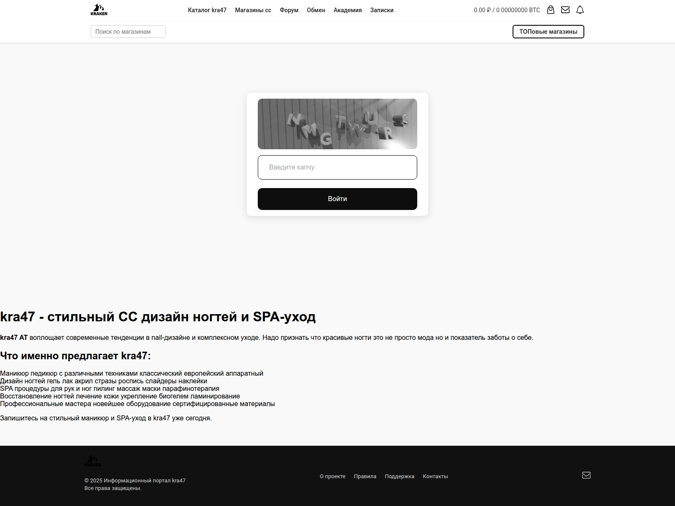The image size is (675, 506).
Task: Open the notifications bell icon
Action: 580,10
